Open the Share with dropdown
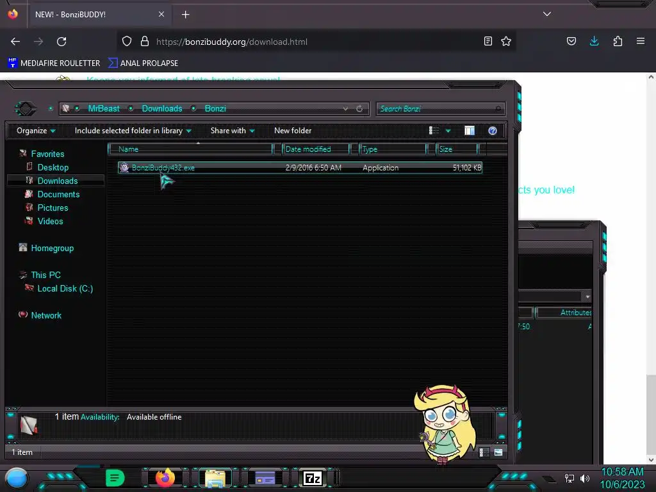Screen dimensions: 656x492 [233, 131]
